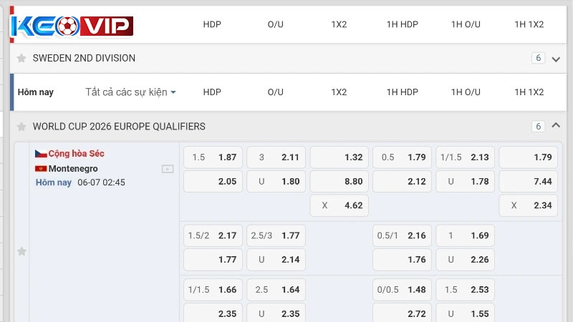This screenshot has height=322, width=573.
Task: Bet on Czech Republic handicap 1.5 at 1.87
Action: [213, 157]
